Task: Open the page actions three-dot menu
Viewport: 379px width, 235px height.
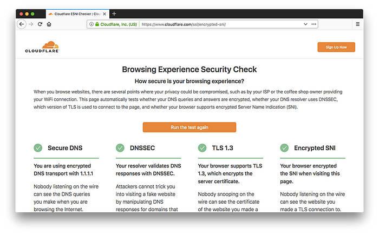Action: (314, 24)
